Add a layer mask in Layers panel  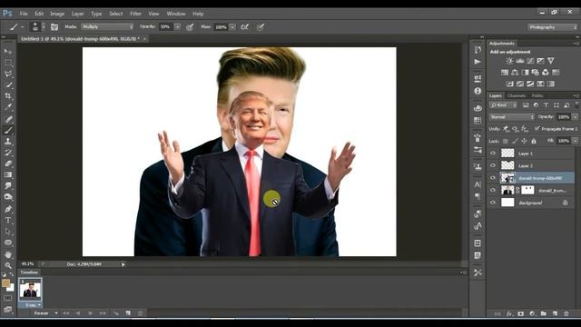click(x=520, y=313)
